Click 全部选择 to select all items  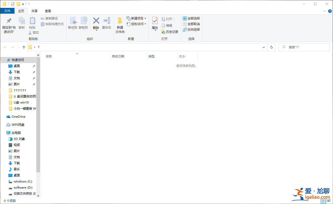[x=191, y=18]
